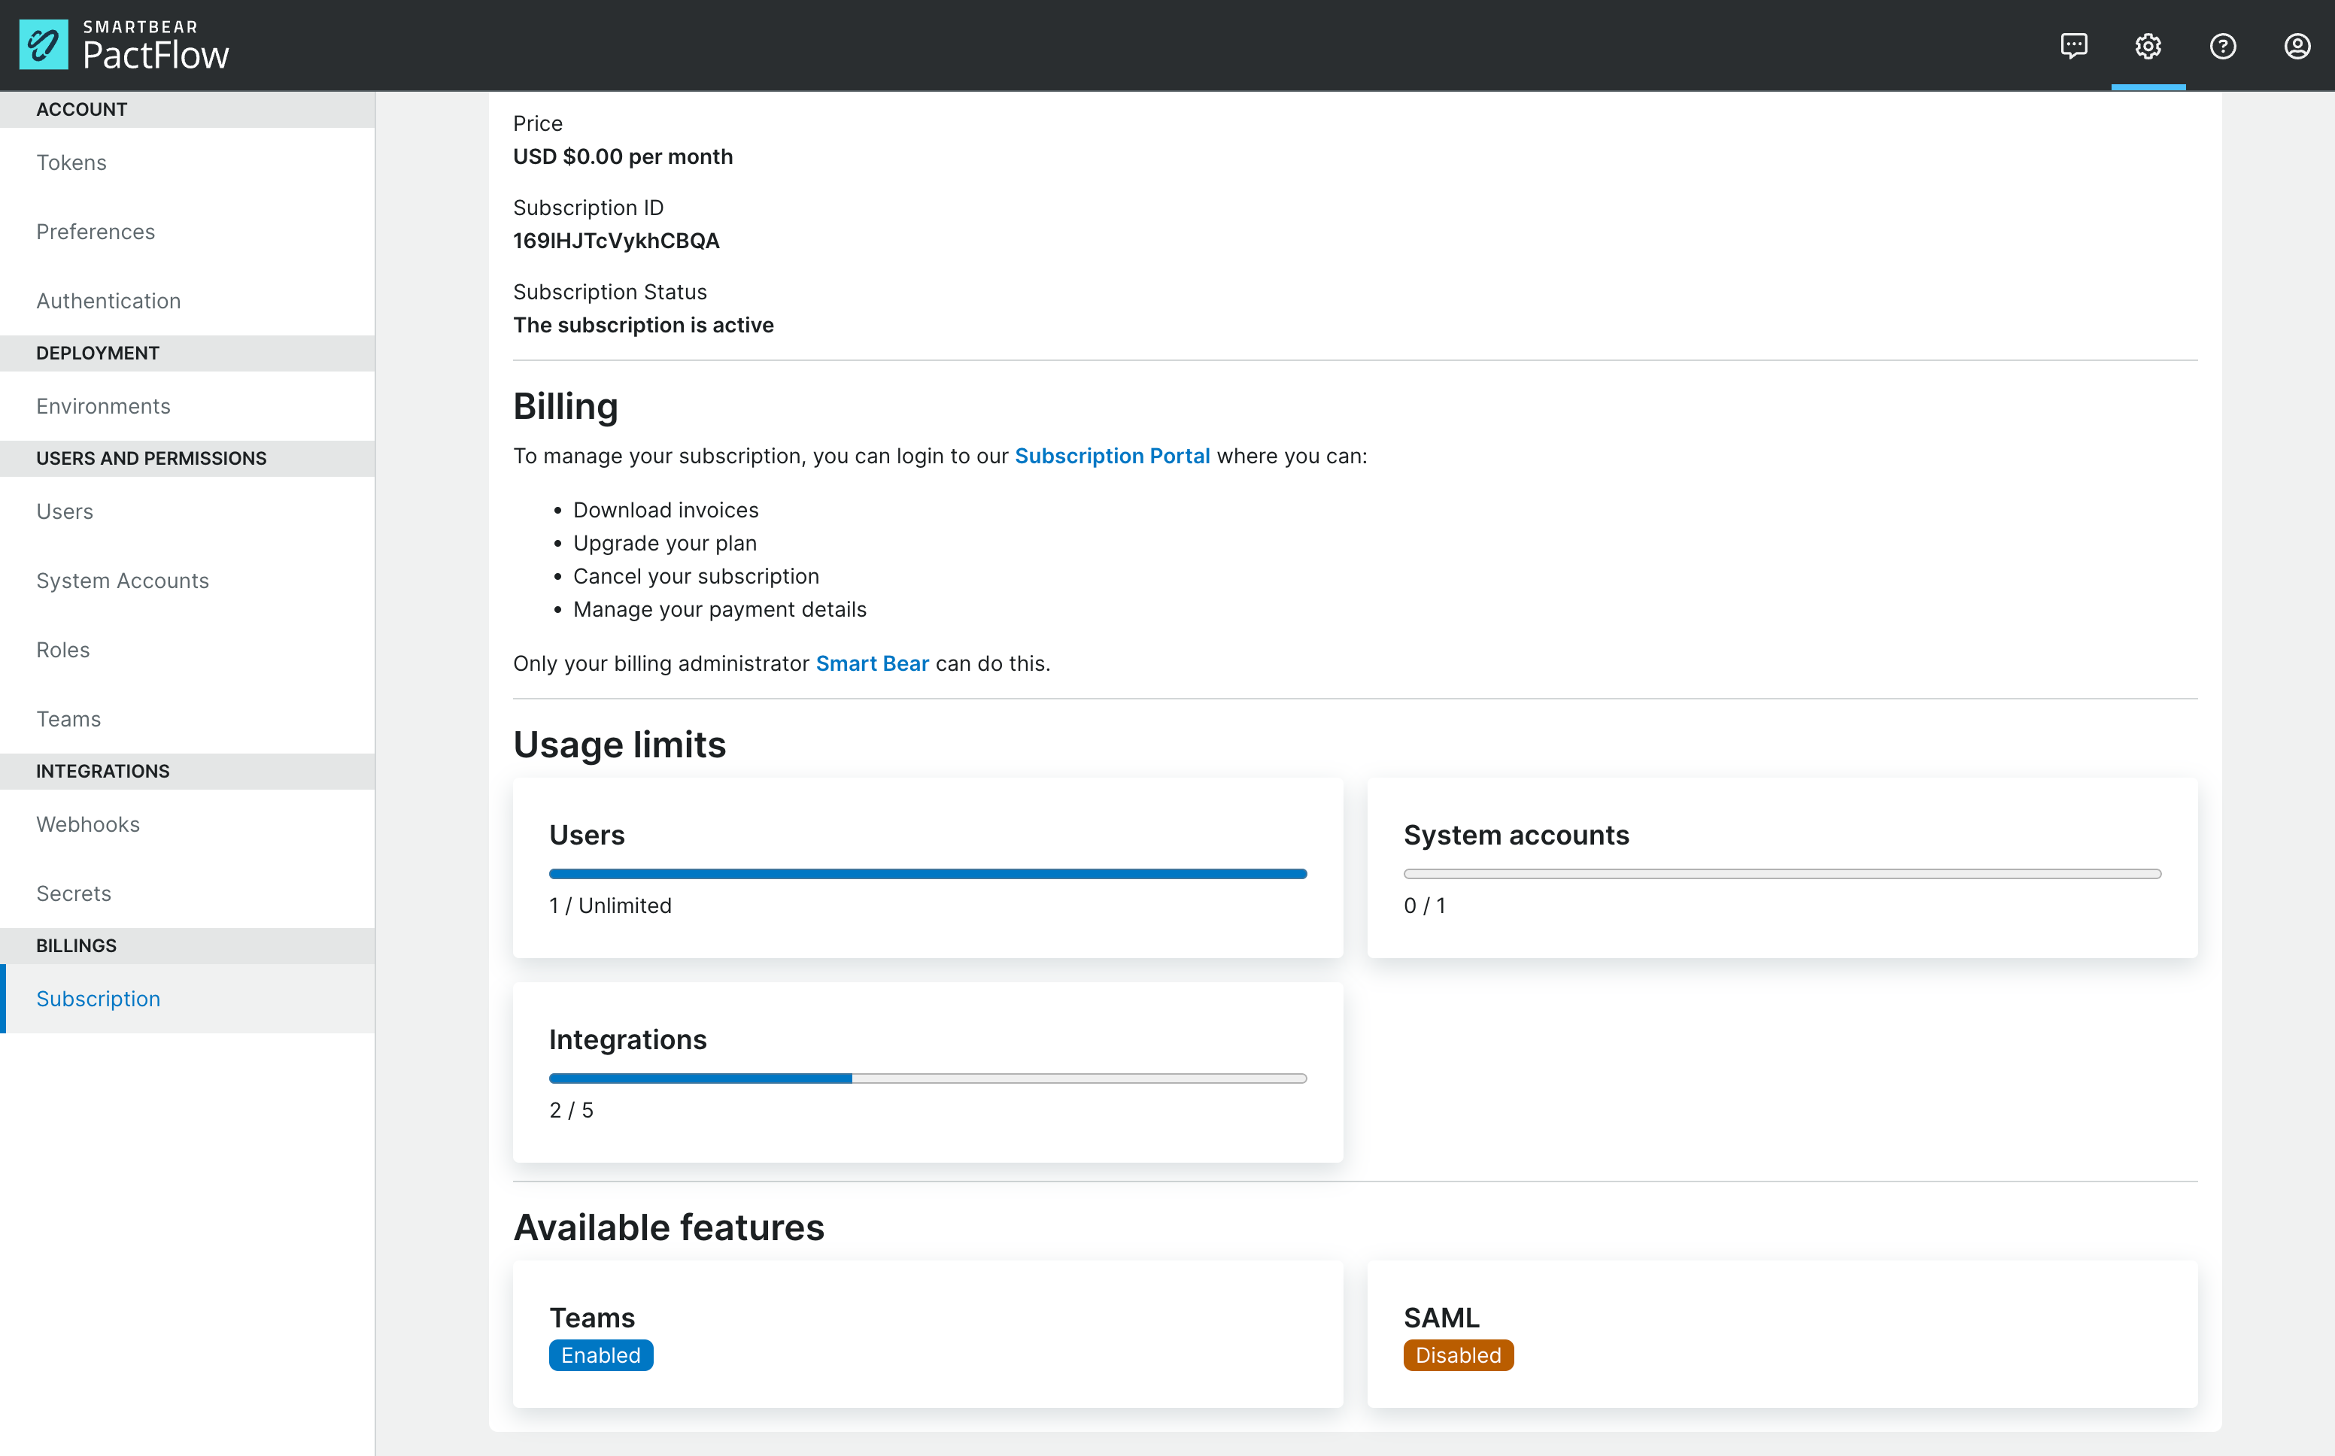Click the Teams Enabled badge
This screenshot has width=2335, height=1456.
600,1355
